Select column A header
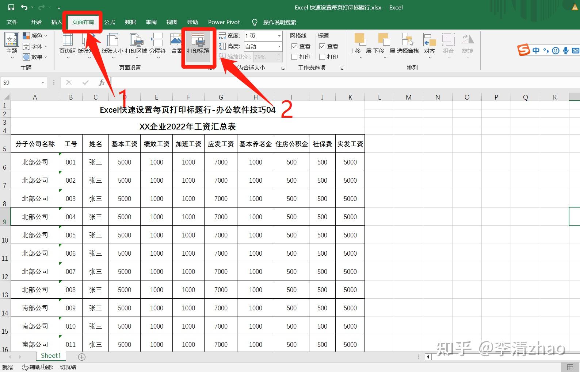 (x=35, y=97)
